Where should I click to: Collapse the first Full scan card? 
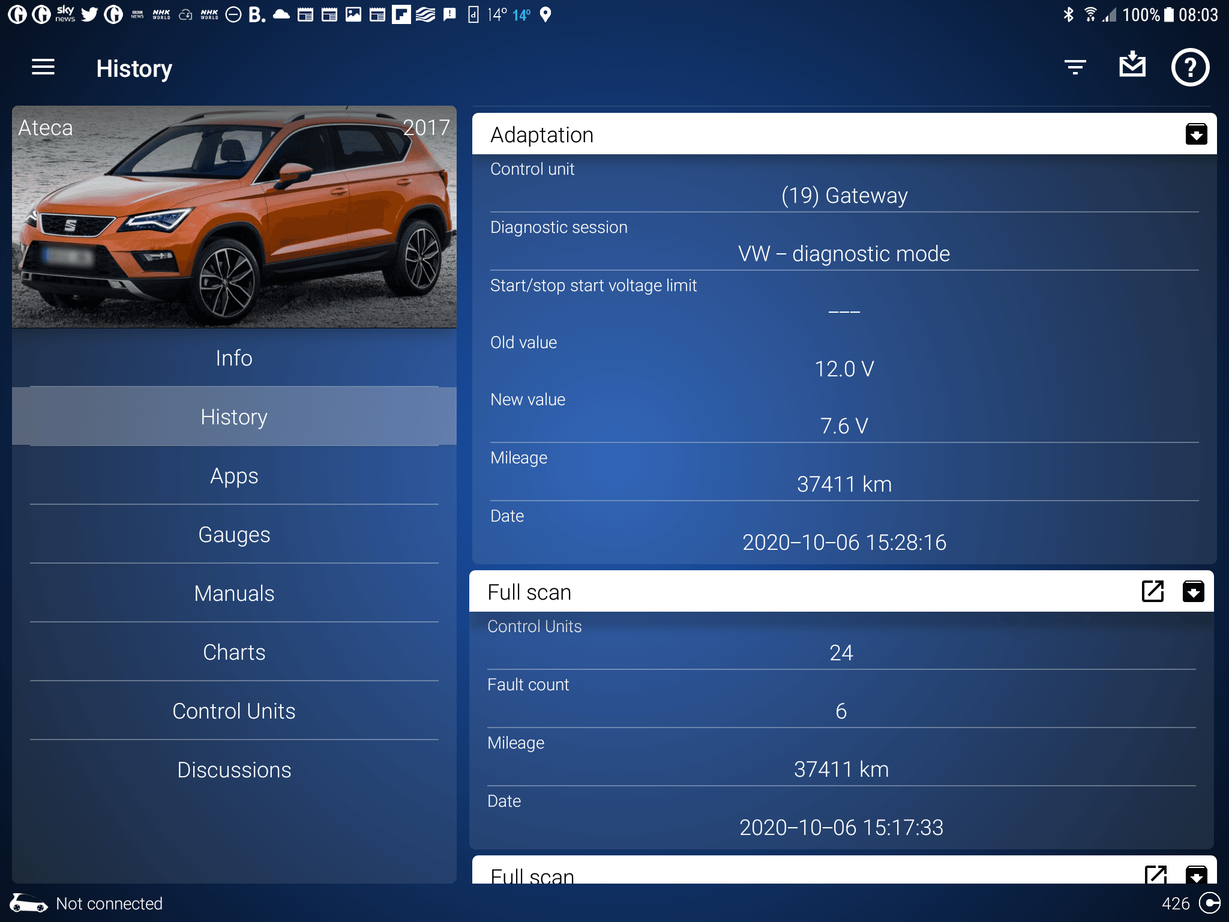[1193, 591]
